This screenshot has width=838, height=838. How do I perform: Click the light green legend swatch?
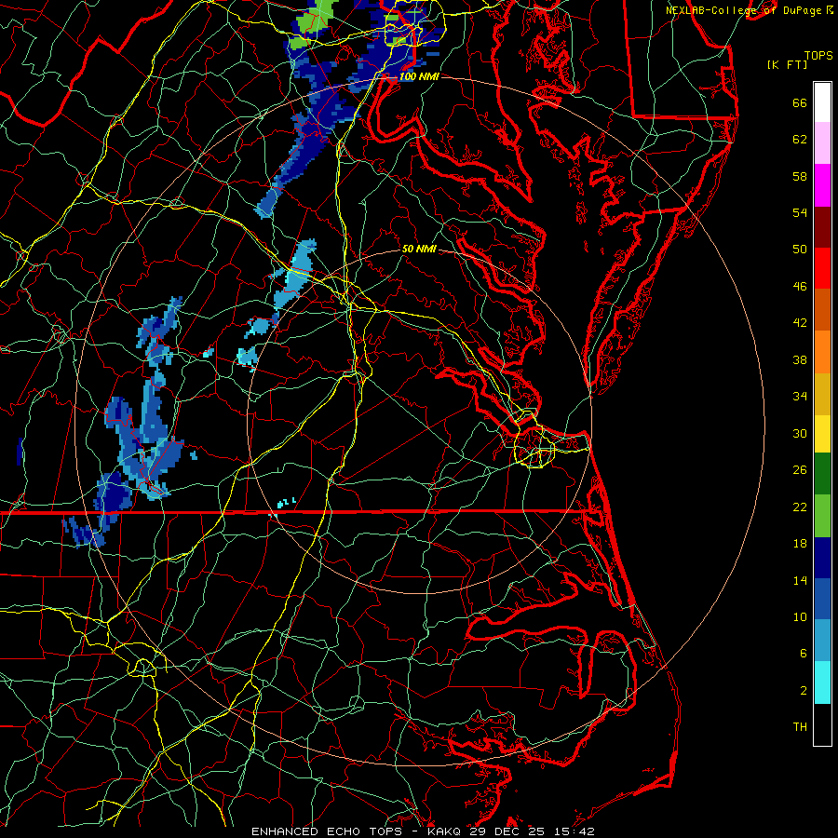pyautogui.click(x=822, y=516)
